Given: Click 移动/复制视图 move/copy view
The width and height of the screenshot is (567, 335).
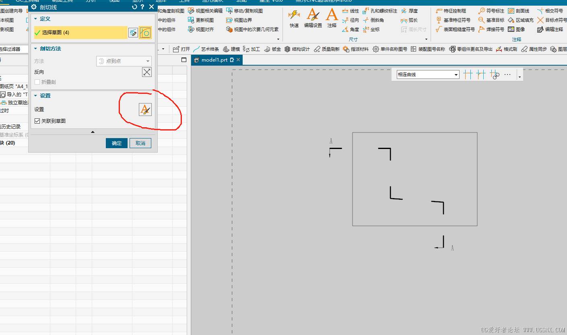Looking at the screenshot, I should pos(245,11).
